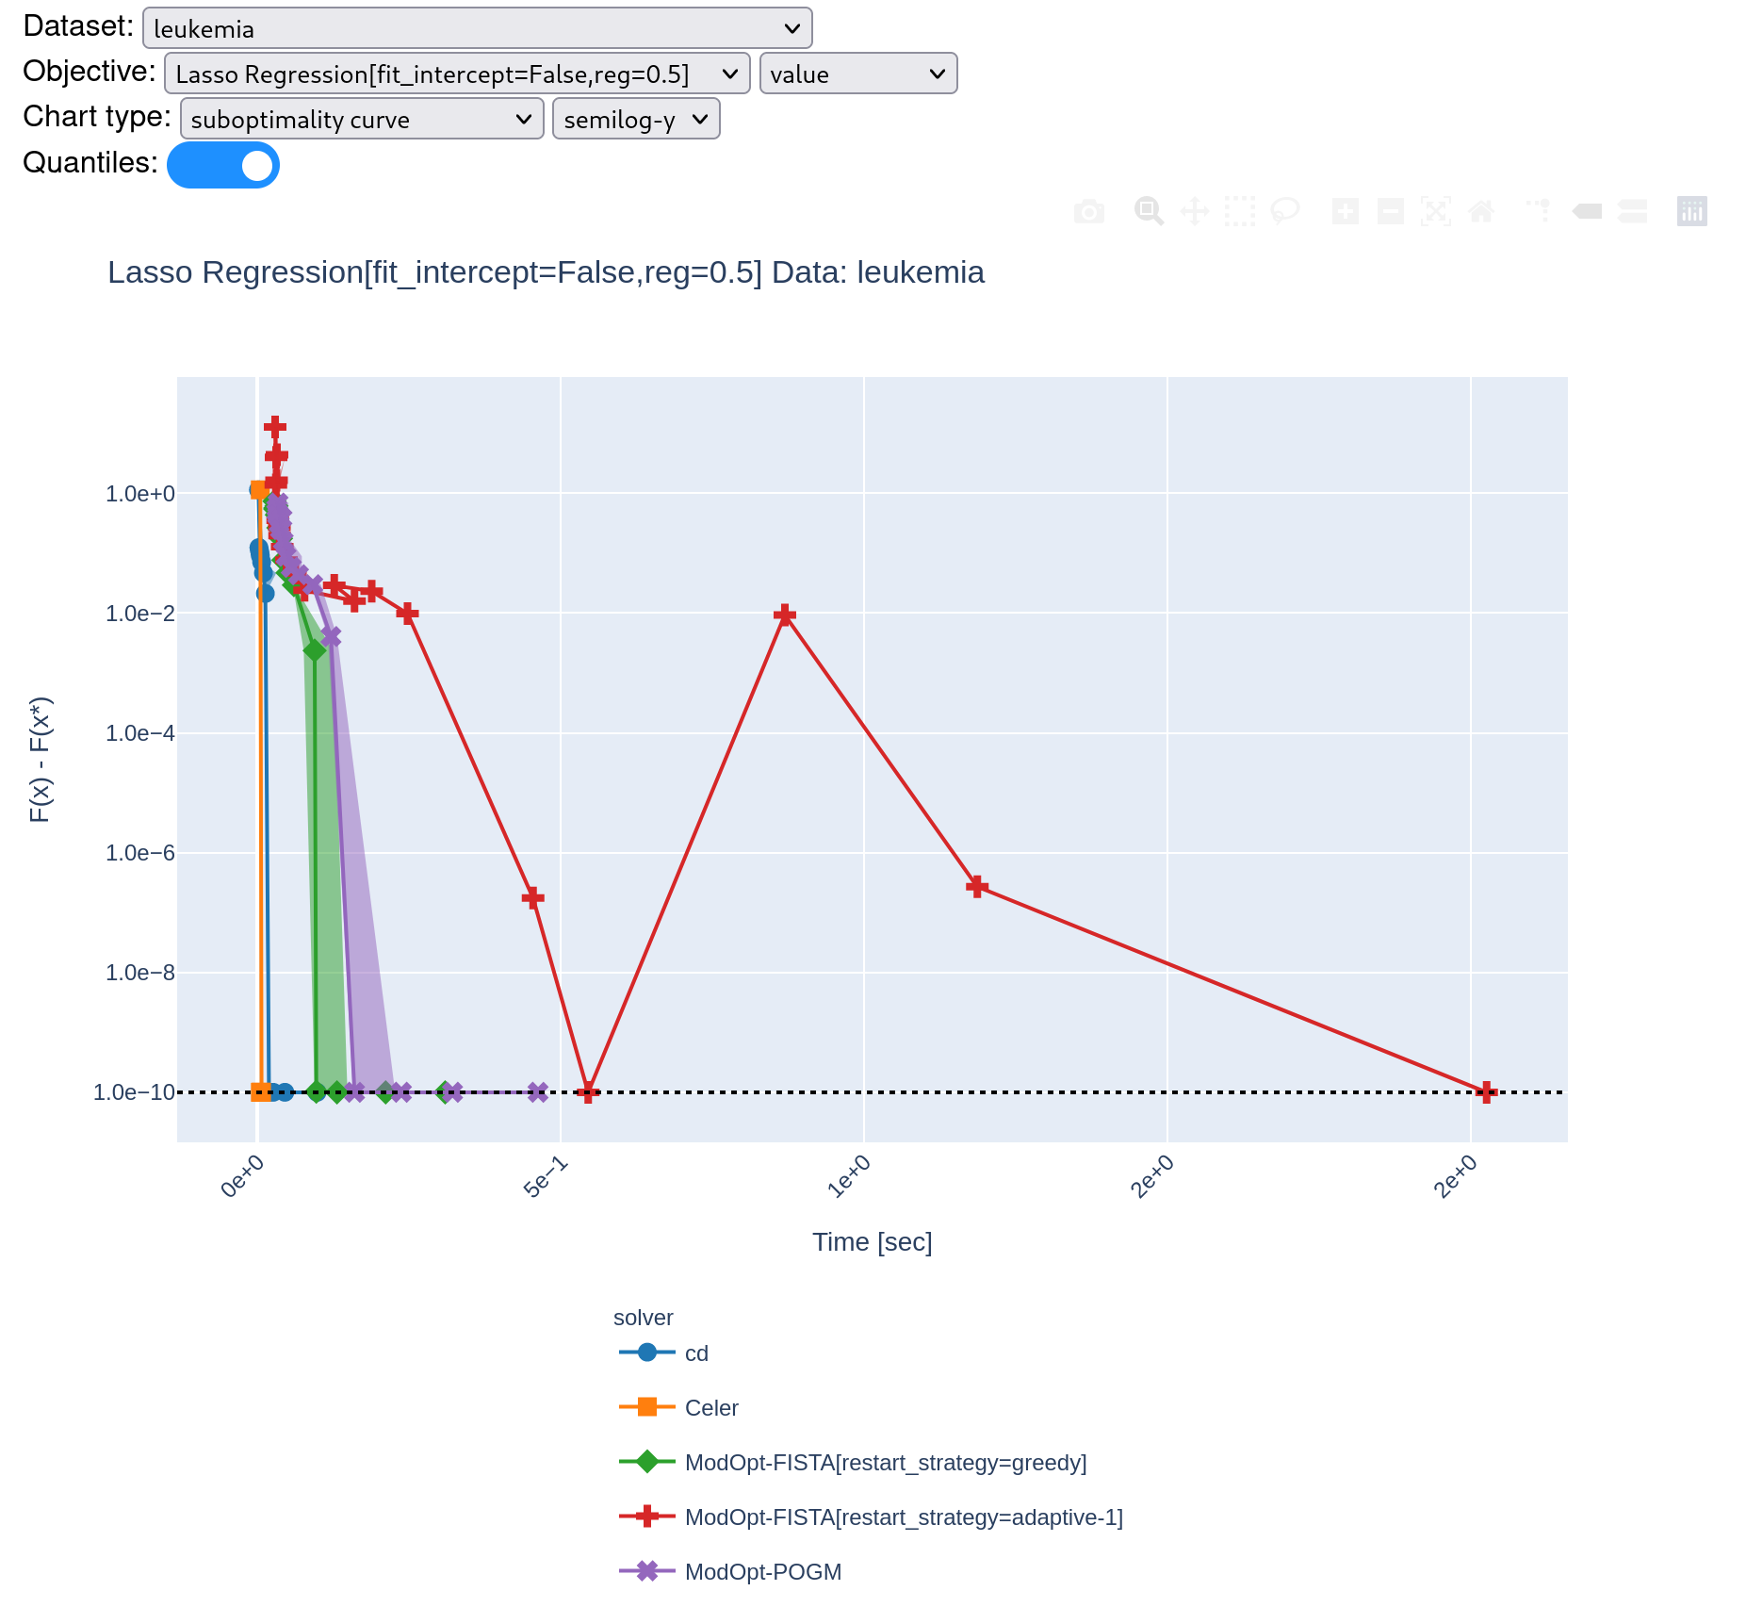Click the 'Chart type:' label
Viewport: 1746px width, 1607px height.
click(97, 117)
